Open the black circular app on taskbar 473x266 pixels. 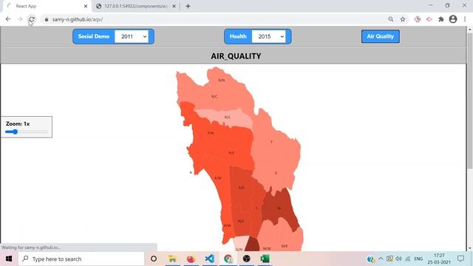pos(246,259)
